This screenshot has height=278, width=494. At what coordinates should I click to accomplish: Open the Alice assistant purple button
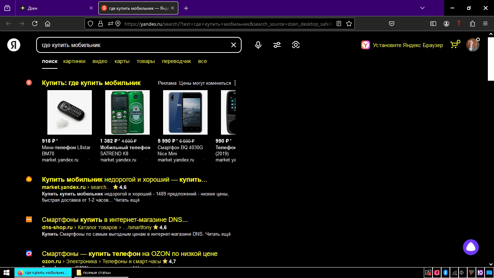[x=471, y=247]
